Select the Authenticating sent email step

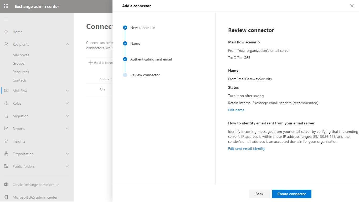click(151, 59)
